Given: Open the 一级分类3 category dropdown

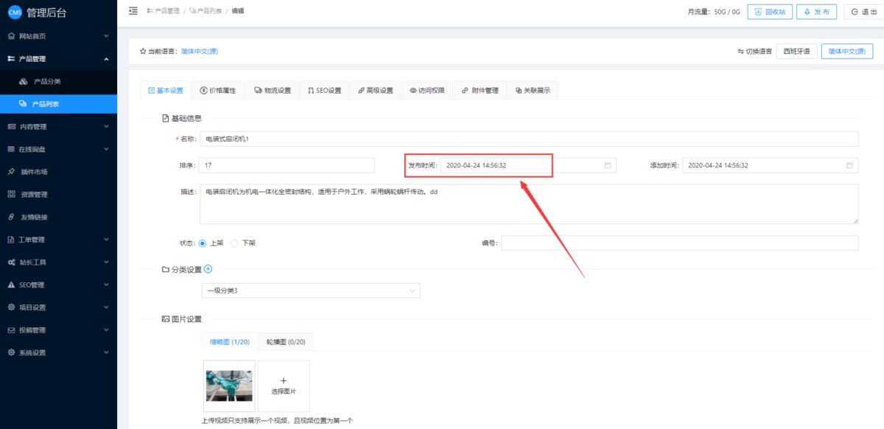Looking at the screenshot, I should (x=311, y=291).
